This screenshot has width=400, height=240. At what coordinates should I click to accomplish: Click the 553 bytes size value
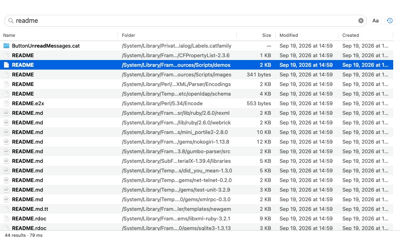[259, 104]
